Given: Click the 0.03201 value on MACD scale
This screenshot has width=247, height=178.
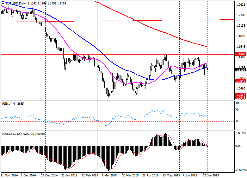Looking at the screenshot, I should click(241, 134).
